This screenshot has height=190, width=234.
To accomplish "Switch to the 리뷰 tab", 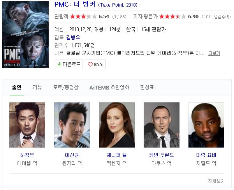I will [37, 87].
